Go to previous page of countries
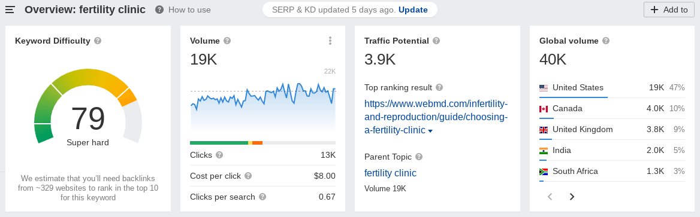700x217 pixels. (x=550, y=197)
